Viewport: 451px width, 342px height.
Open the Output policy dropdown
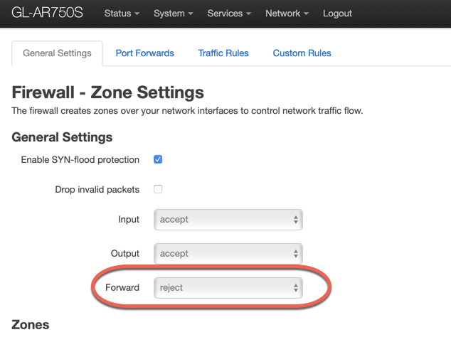pos(228,253)
